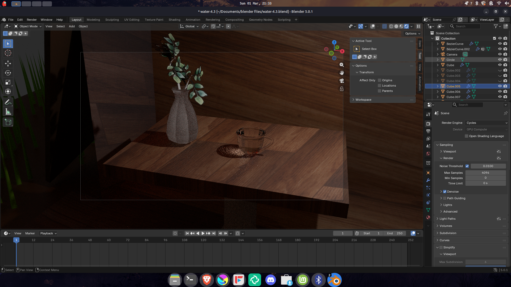511x287 pixels.
Task: Click the Add Cube tool
Action: coord(8,122)
